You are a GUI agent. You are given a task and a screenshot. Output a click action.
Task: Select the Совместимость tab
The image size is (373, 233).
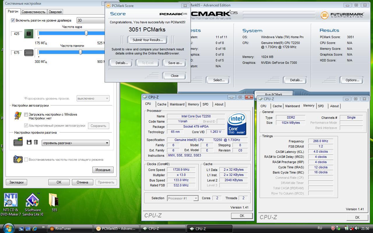point(34,12)
